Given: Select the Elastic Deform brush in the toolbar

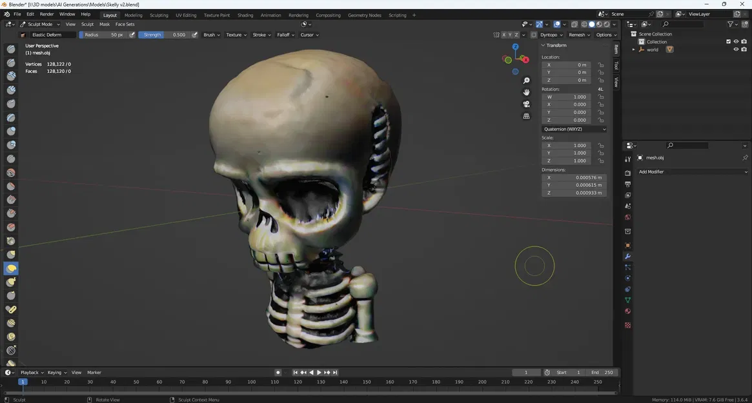Looking at the screenshot, I should (11, 268).
